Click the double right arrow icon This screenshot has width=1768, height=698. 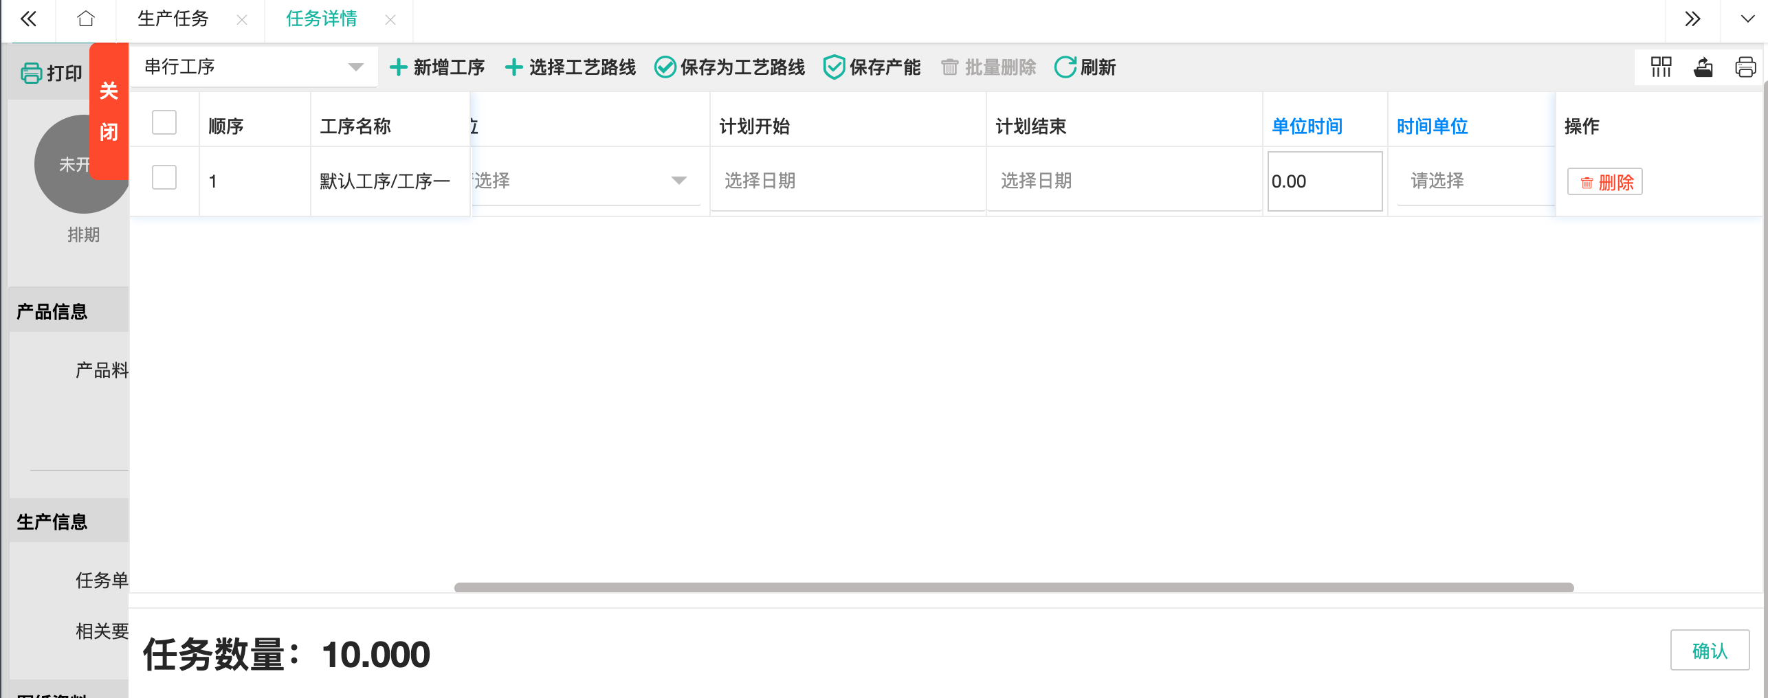[x=1692, y=19]
